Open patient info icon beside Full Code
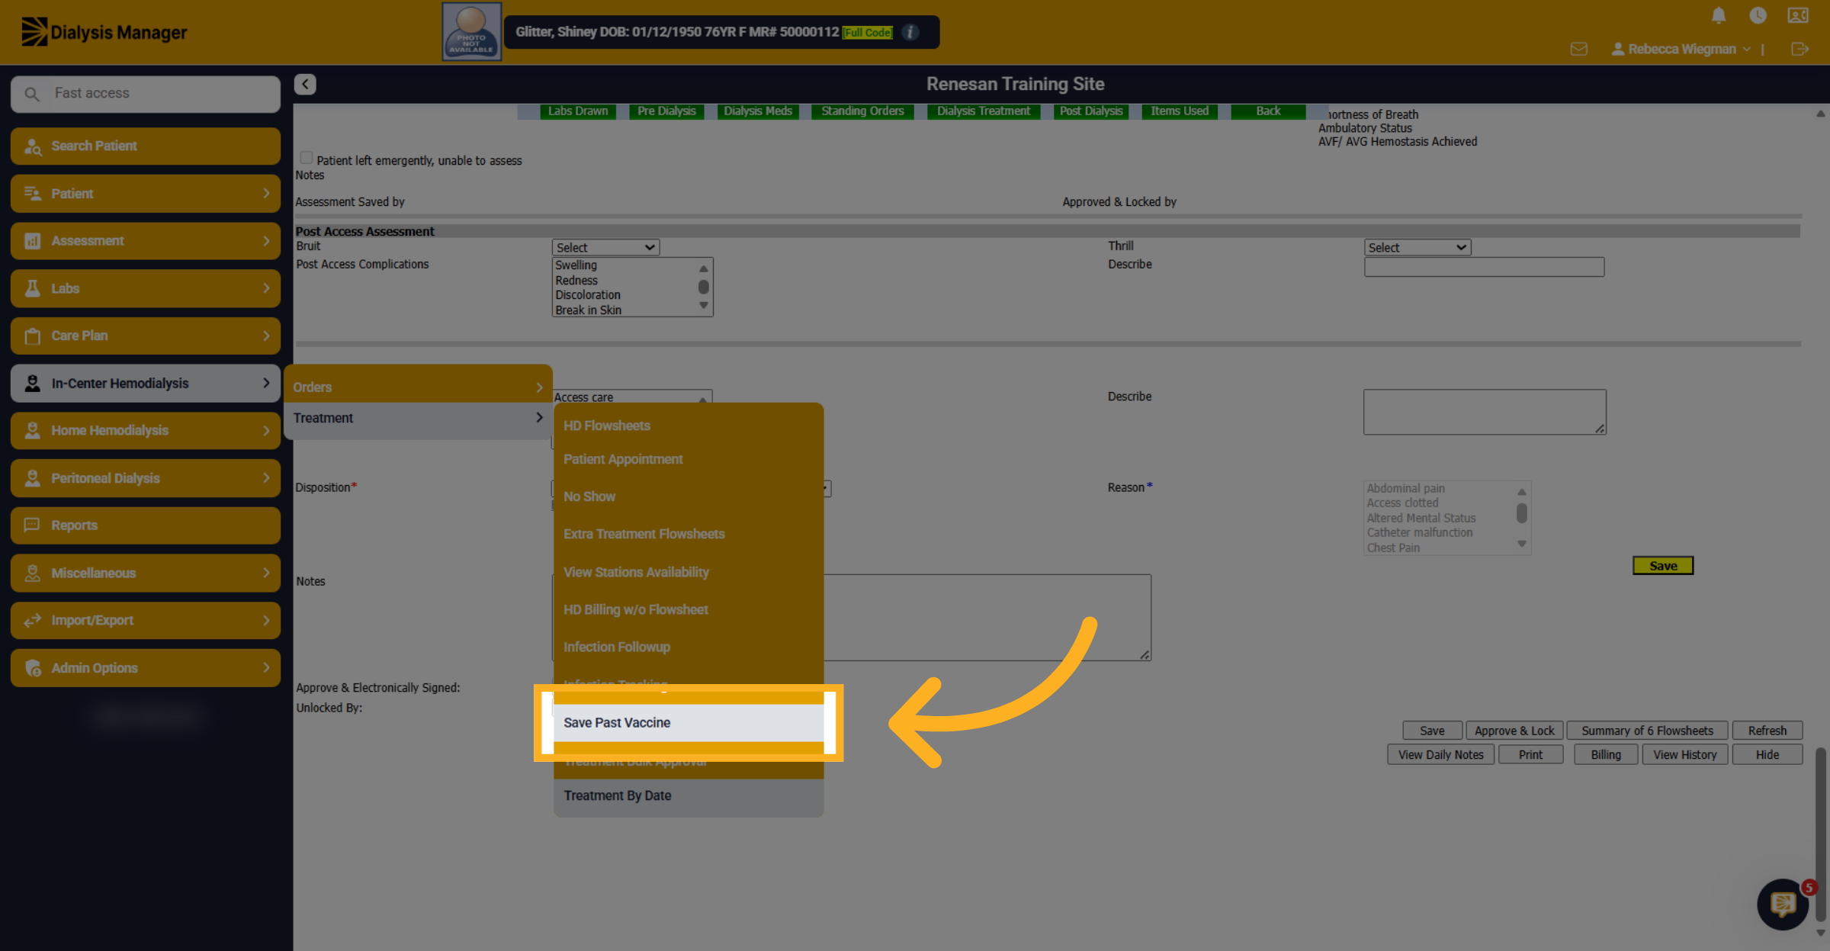Viewport: 1830px width, 951px height. tap(910, 32)
